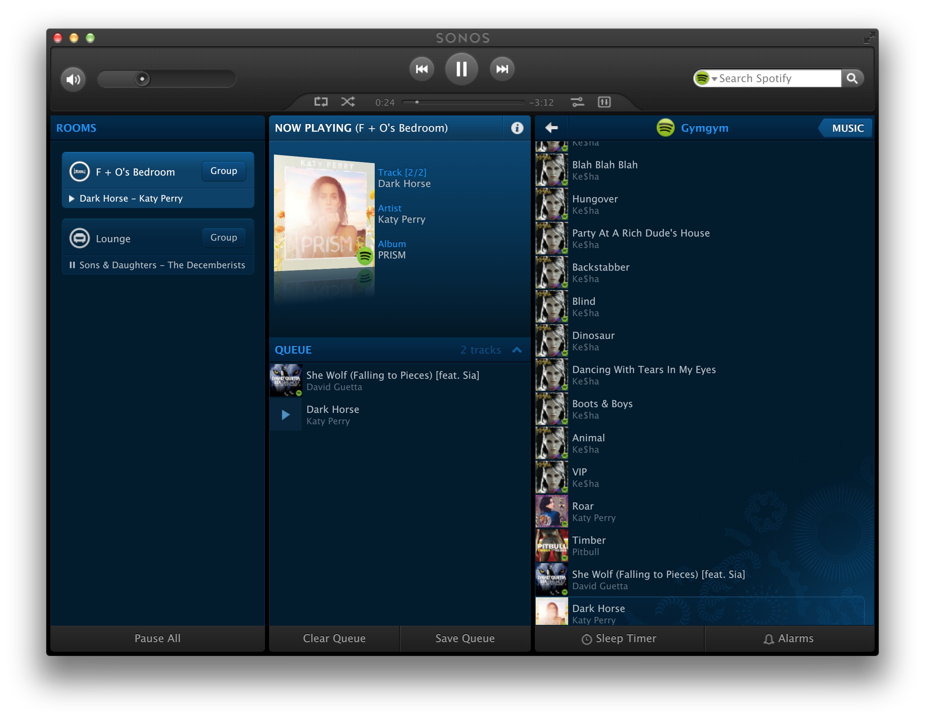The width and height of the screenshot is (925, 720).
Task: Click the fullscreen arrows icon in title bar
Action: click(x=869, y=37)
